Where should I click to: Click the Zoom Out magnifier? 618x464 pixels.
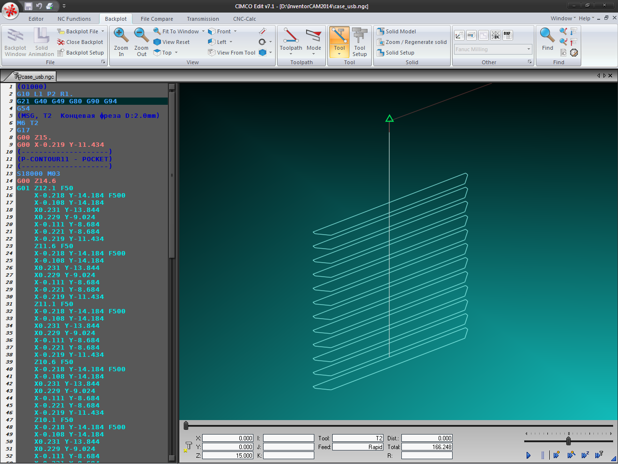click(141, 42)
